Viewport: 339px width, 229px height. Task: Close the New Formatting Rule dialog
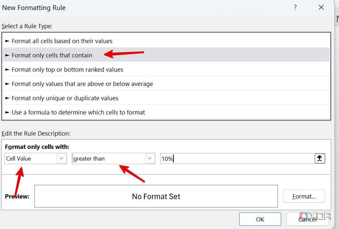click(321, 7)
